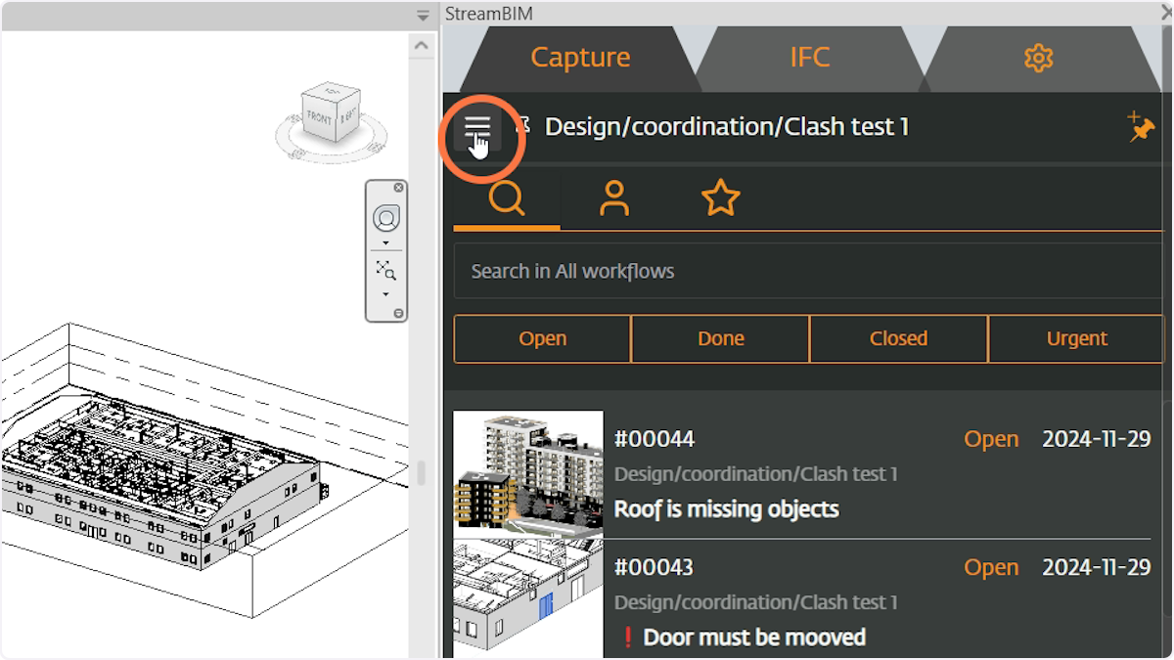This screenshot has height=660, width=1174.
Task: Click the StreamBIM panel title
Action: (x=489, y=14)
